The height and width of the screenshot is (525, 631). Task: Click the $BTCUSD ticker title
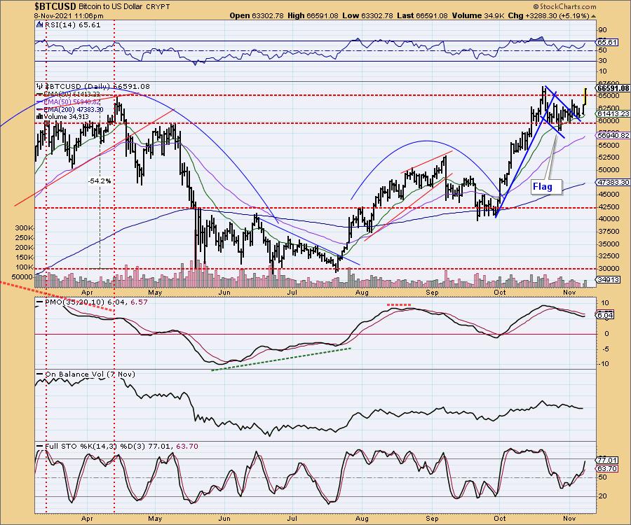(x=55, y=6)
